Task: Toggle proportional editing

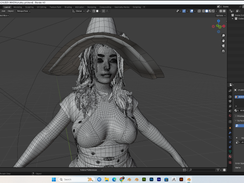Action: coord(103,11)
